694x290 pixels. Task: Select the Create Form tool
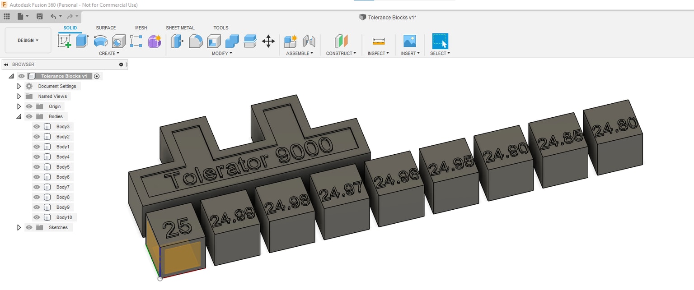pos(155,41)
